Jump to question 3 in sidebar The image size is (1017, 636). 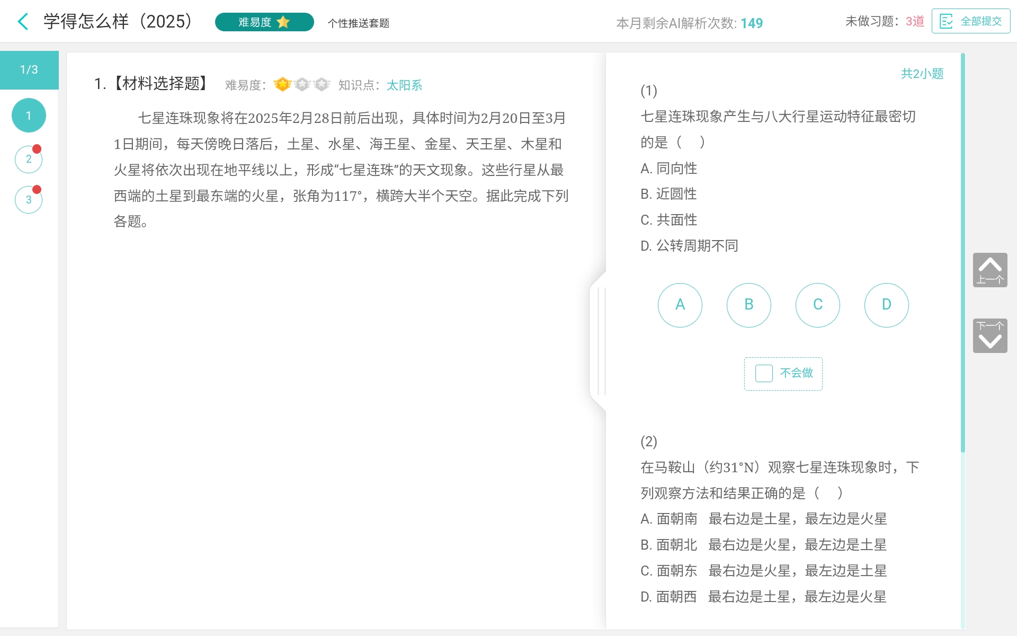coord(29,200)
